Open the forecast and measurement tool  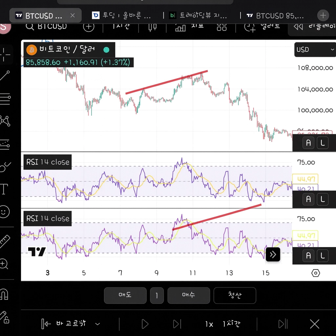(5, 145)
